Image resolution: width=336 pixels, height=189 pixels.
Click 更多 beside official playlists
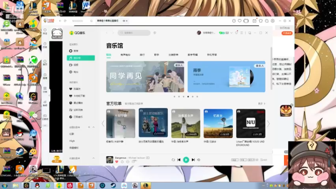click(262, 104)
